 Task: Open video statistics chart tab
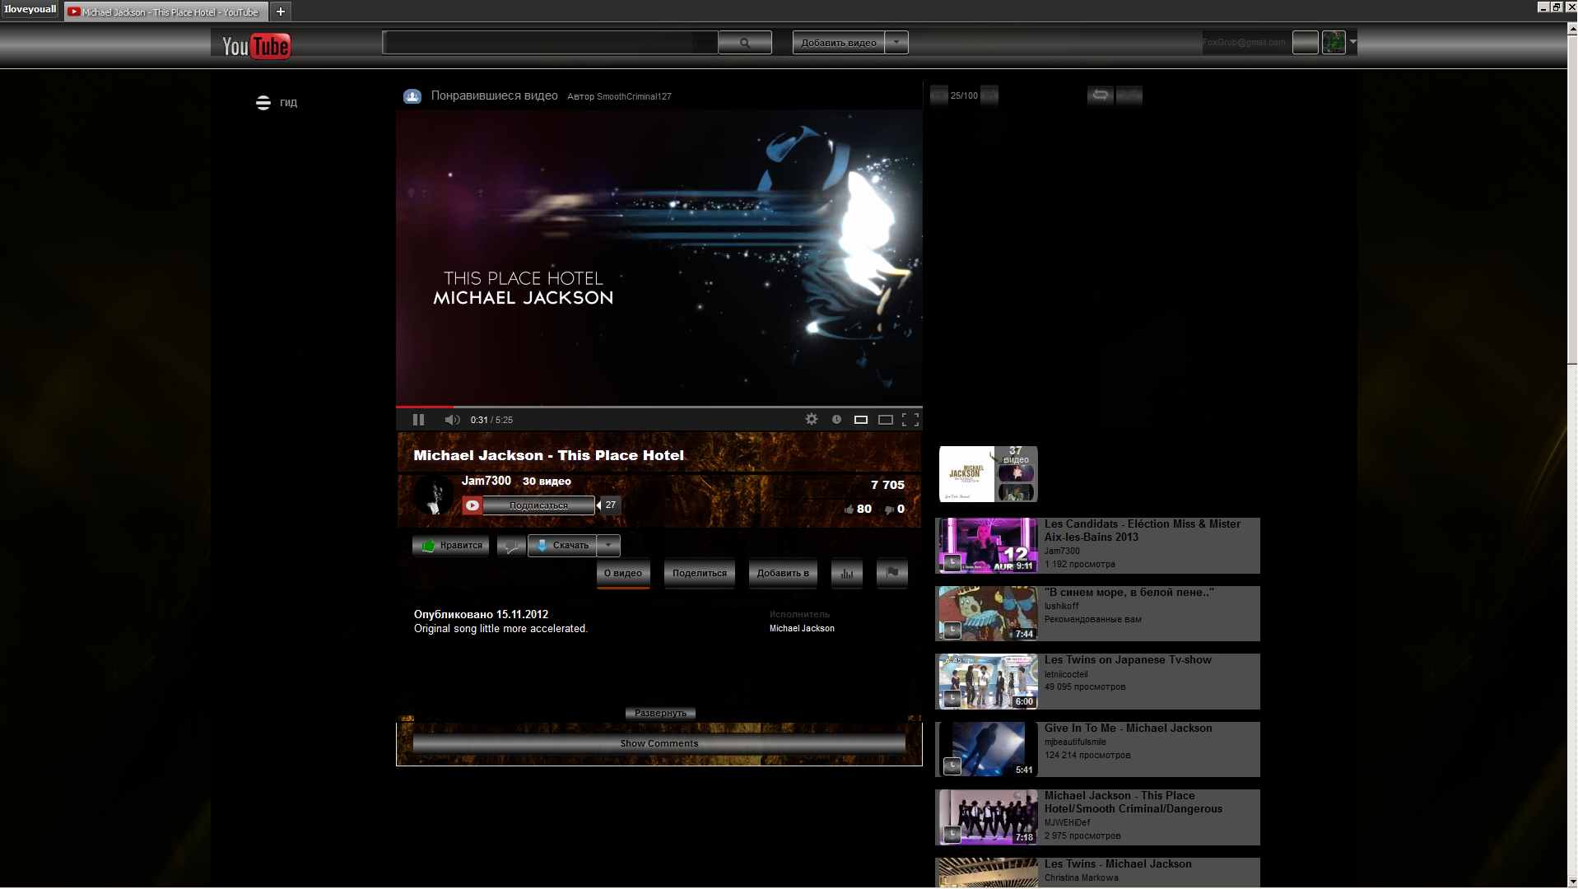tap(847, 573)
